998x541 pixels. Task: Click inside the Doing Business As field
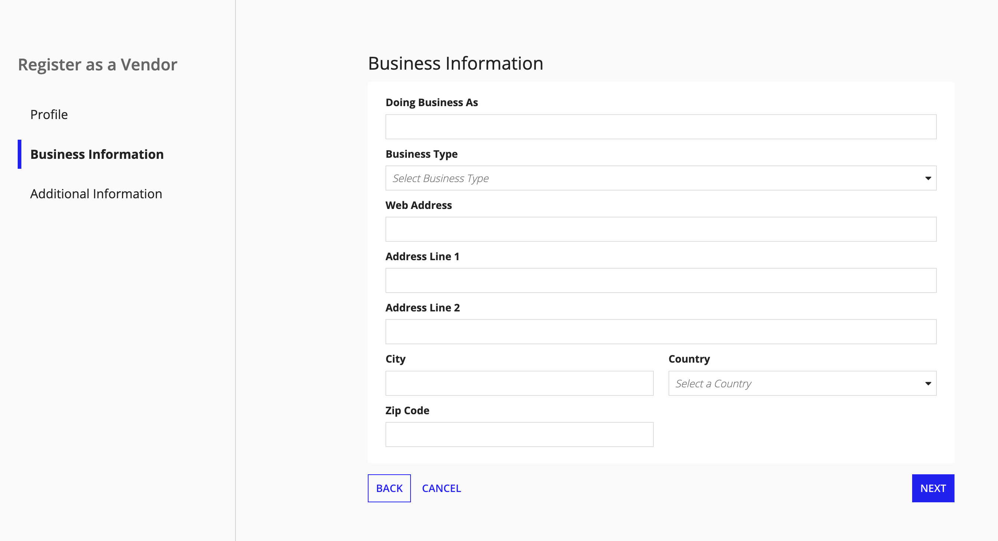pyautogui.click(x=659, y=127)
